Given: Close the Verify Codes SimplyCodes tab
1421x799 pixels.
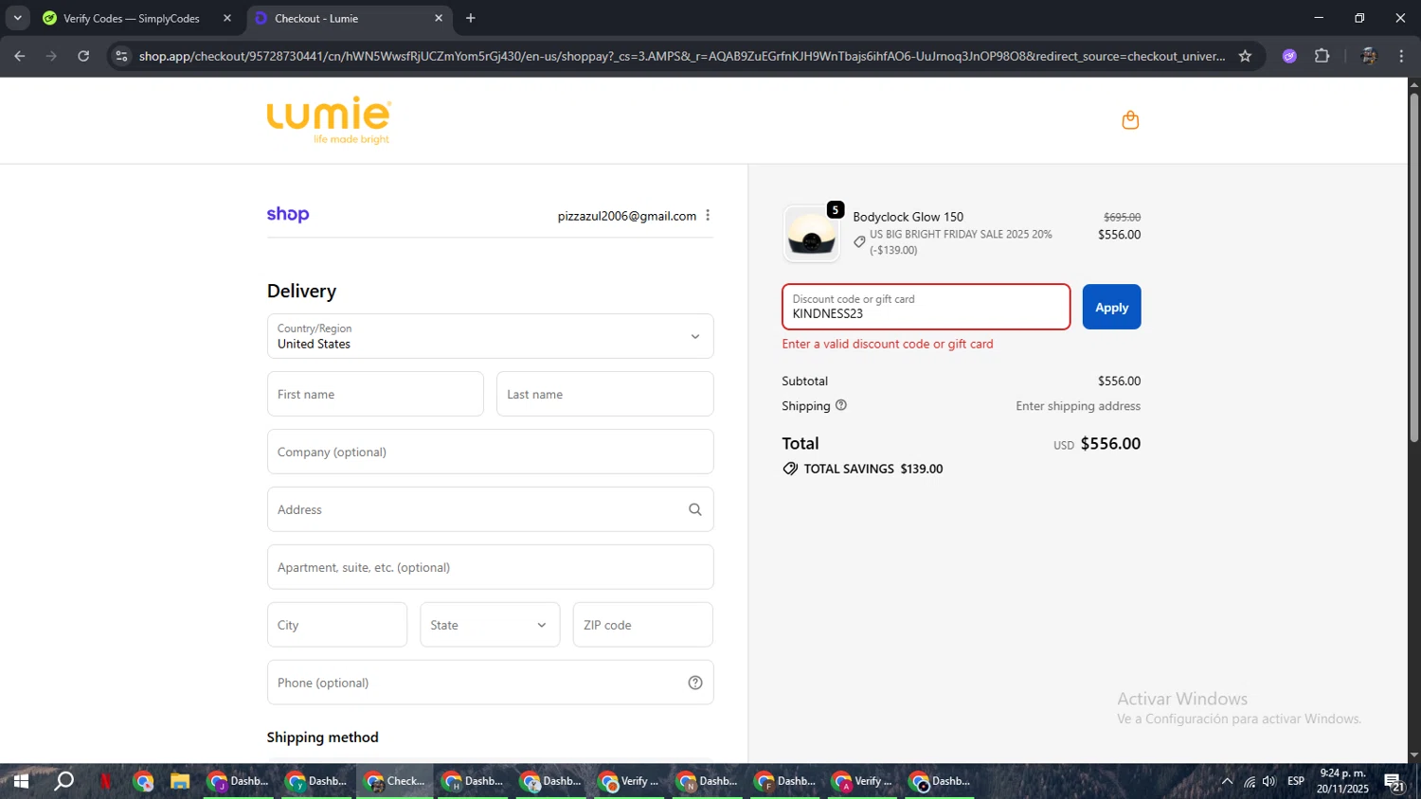Looking at the screenshot, I should [226, 18].
